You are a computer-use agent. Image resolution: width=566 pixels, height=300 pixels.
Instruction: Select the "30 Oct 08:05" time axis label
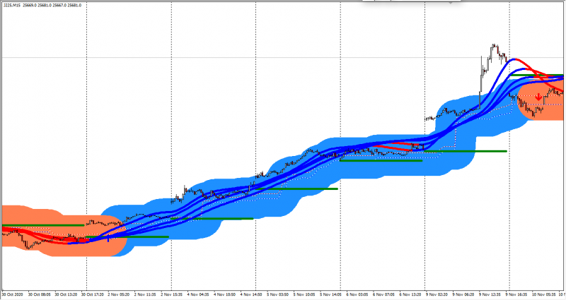coord(40,294)
